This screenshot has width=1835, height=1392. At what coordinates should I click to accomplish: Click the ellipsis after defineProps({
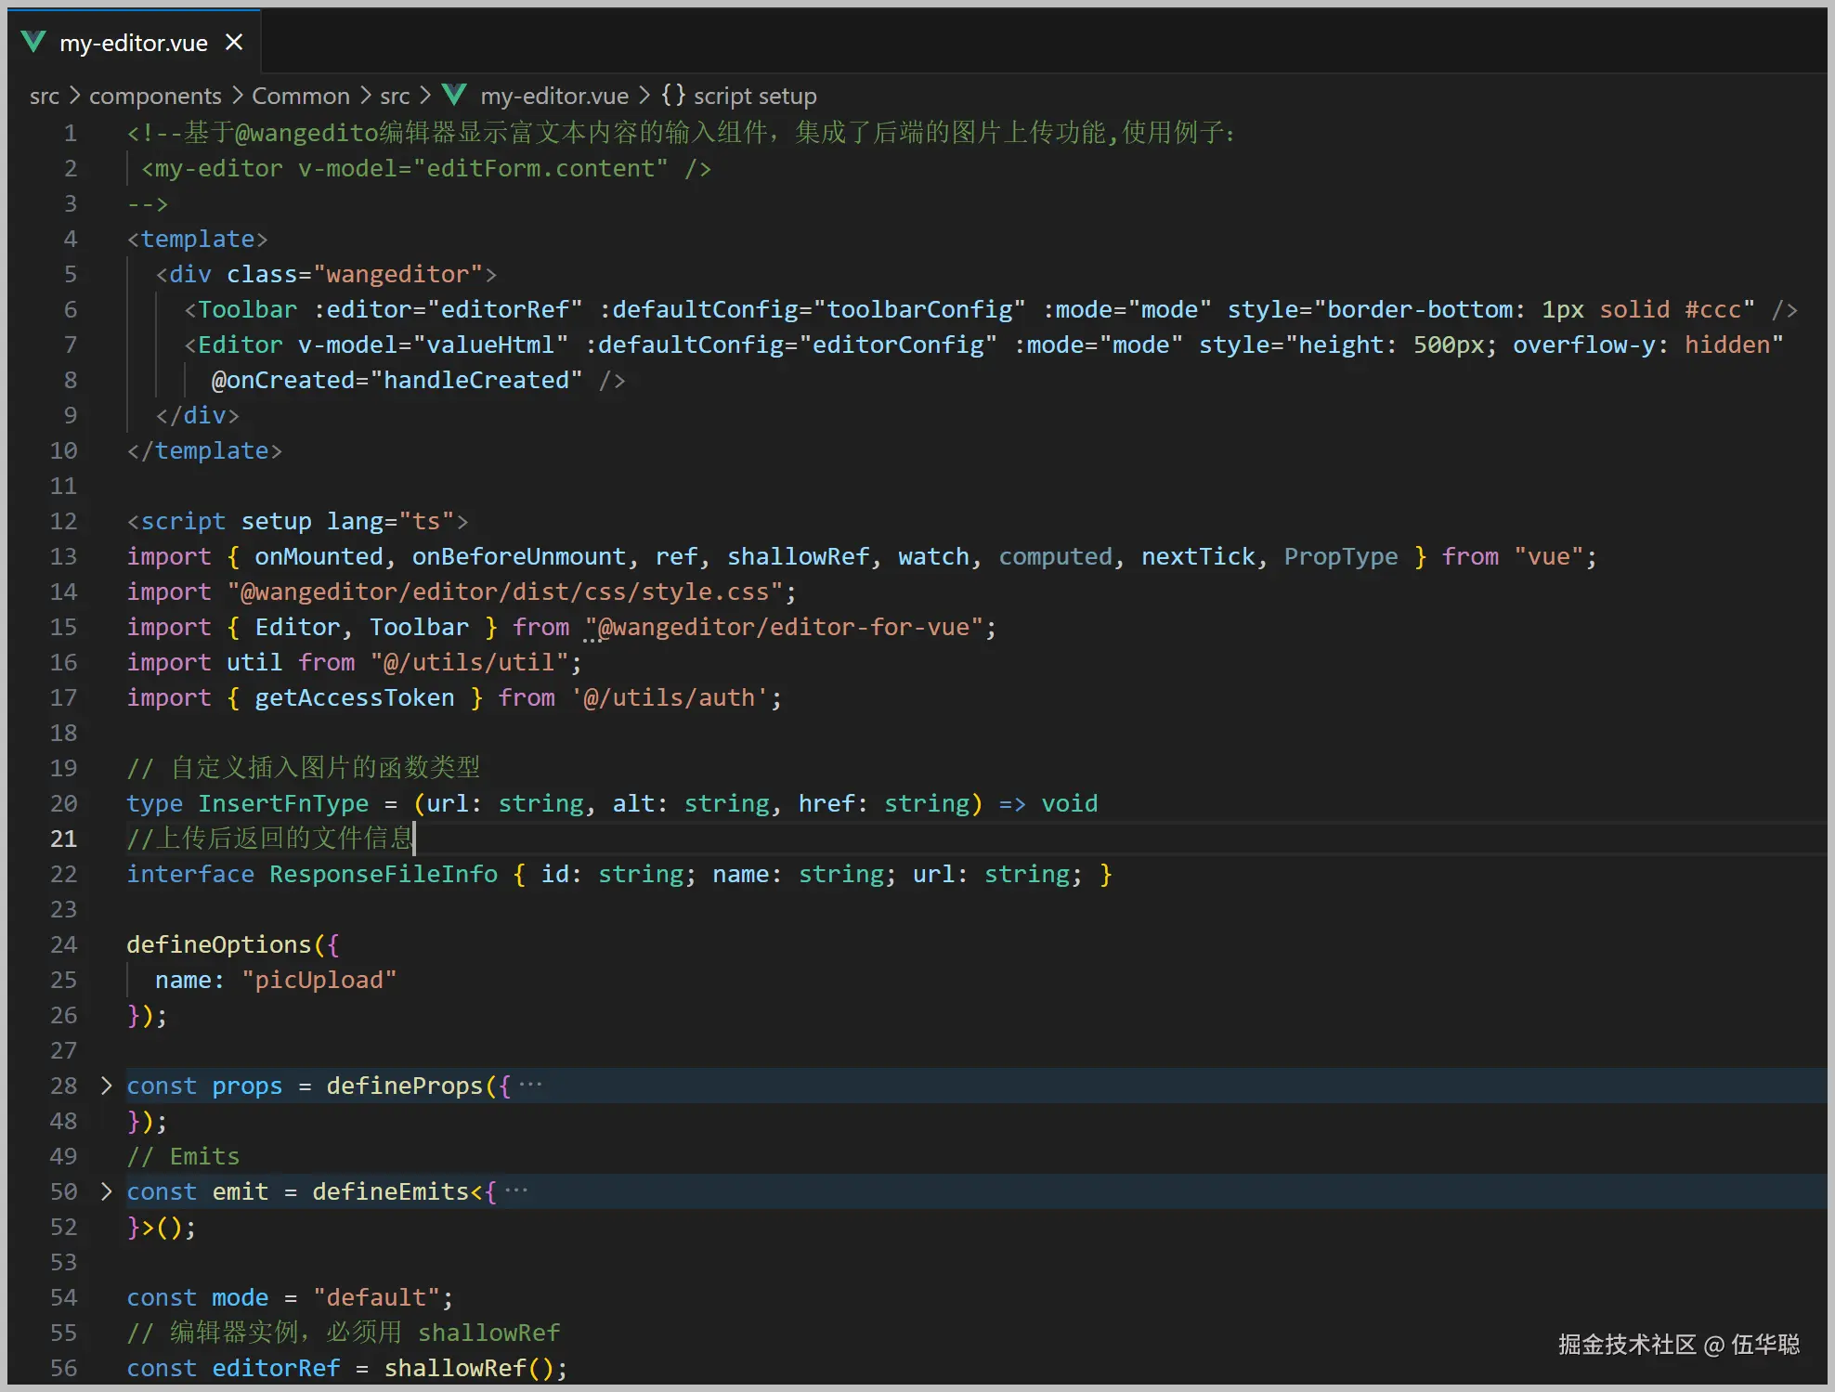(530, 1085)
